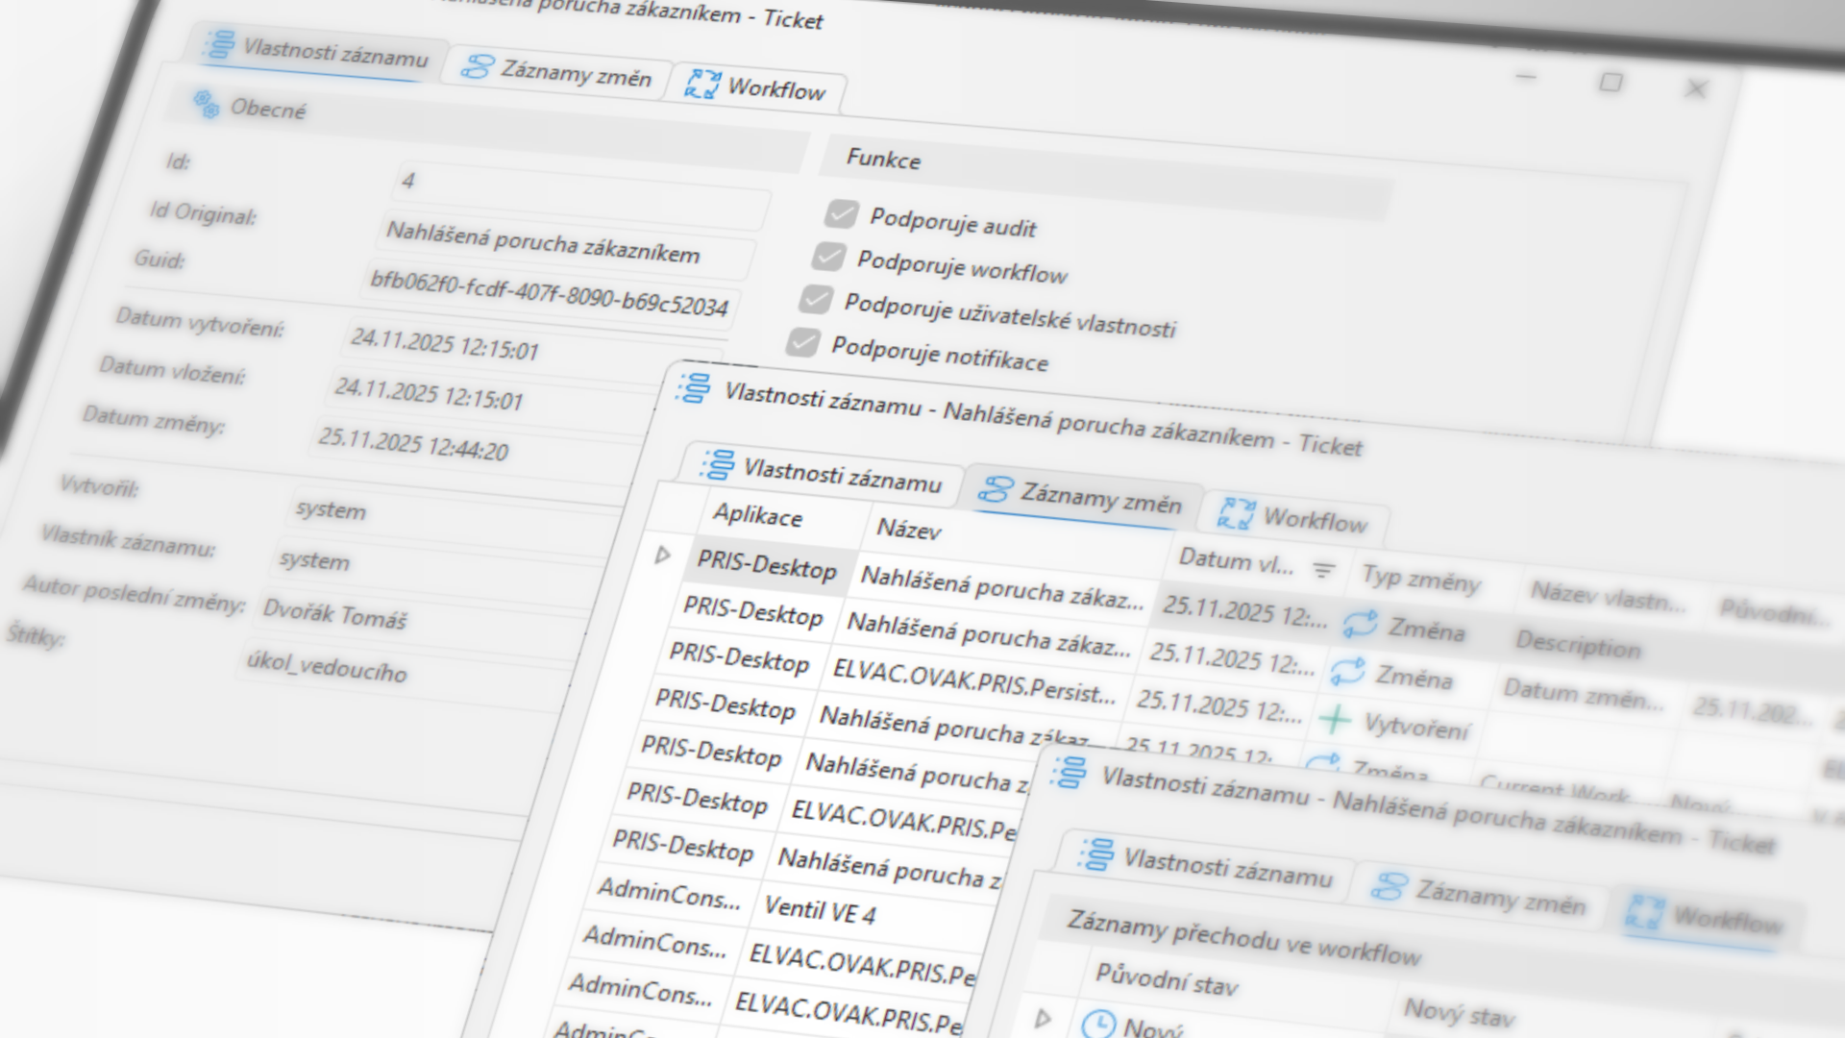This screenshot has width=1845, height=1038.
Task: Click the Funkce section header
Action: (x=1105, y=176)
